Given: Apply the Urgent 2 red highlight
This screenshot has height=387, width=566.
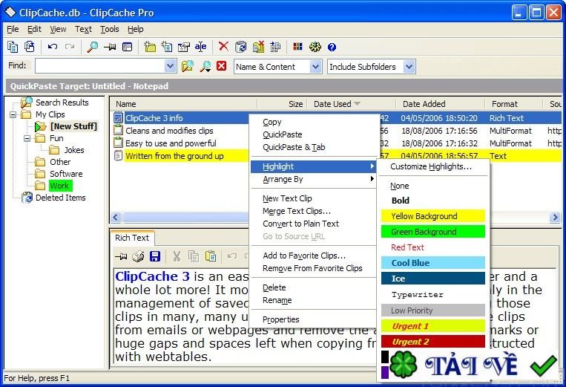Looking at the screenshot, I should point(432,342).
